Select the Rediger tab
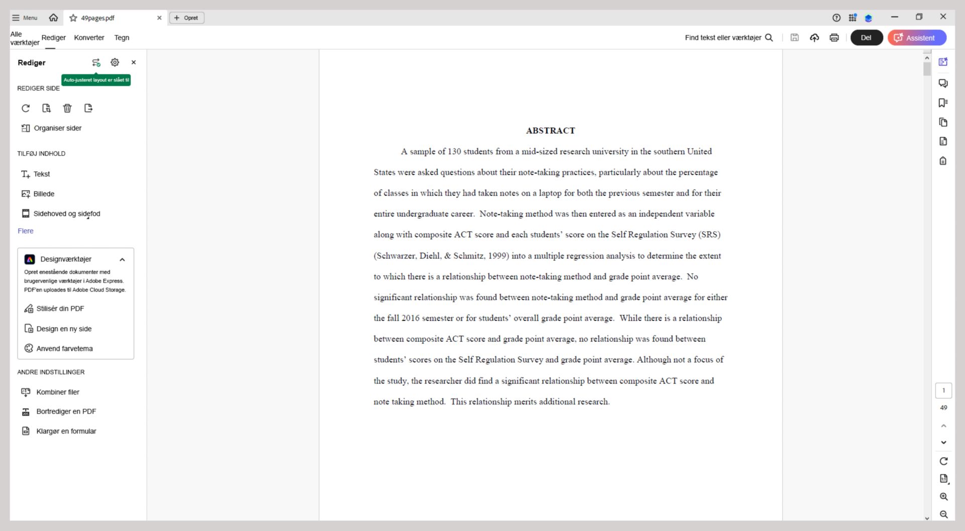Viewport: 965px width, 531px height. point(53,38)
